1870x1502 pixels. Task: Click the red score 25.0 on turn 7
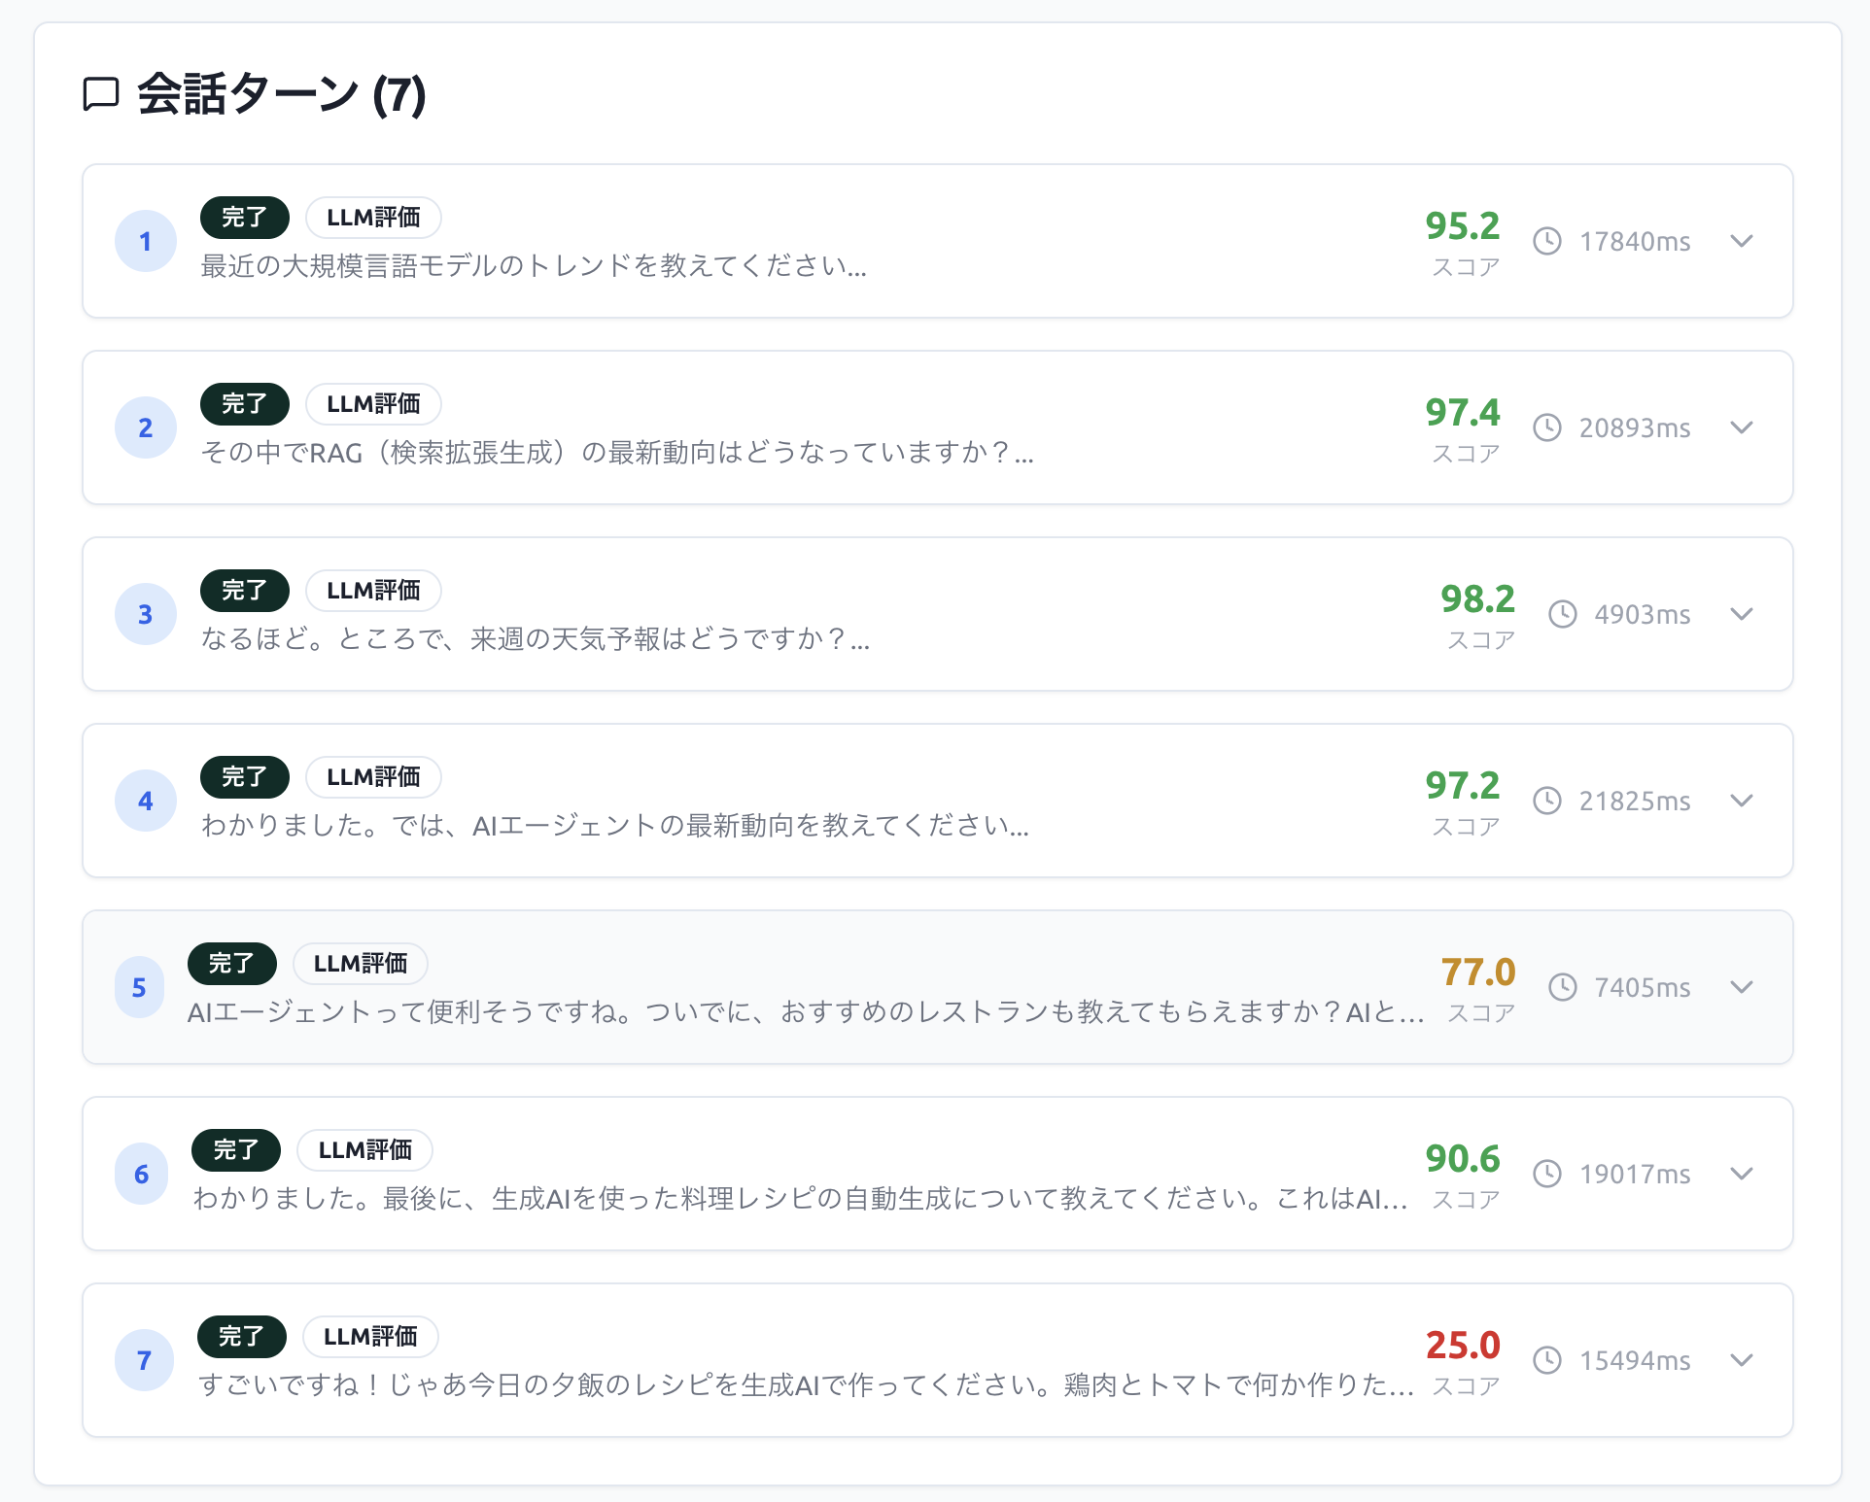pyautogui.click(x=1462, y=1347)
